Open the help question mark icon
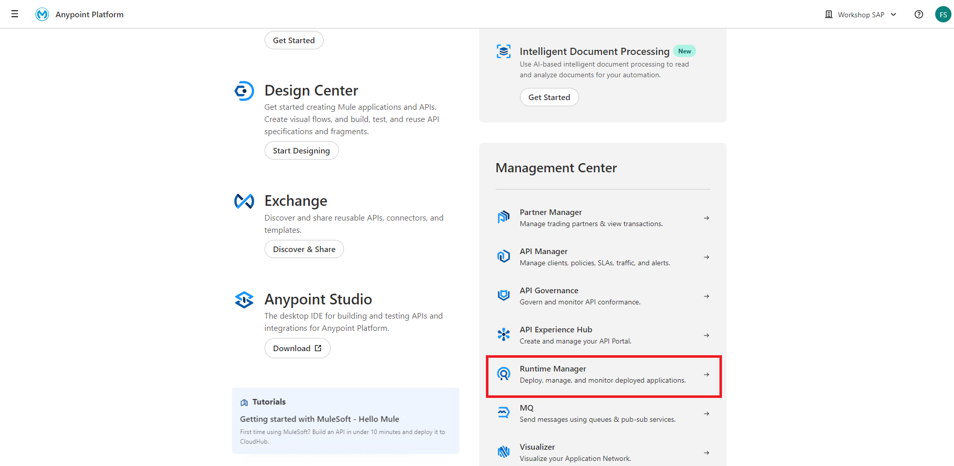 pyautogui.click(x=919, y=14)
